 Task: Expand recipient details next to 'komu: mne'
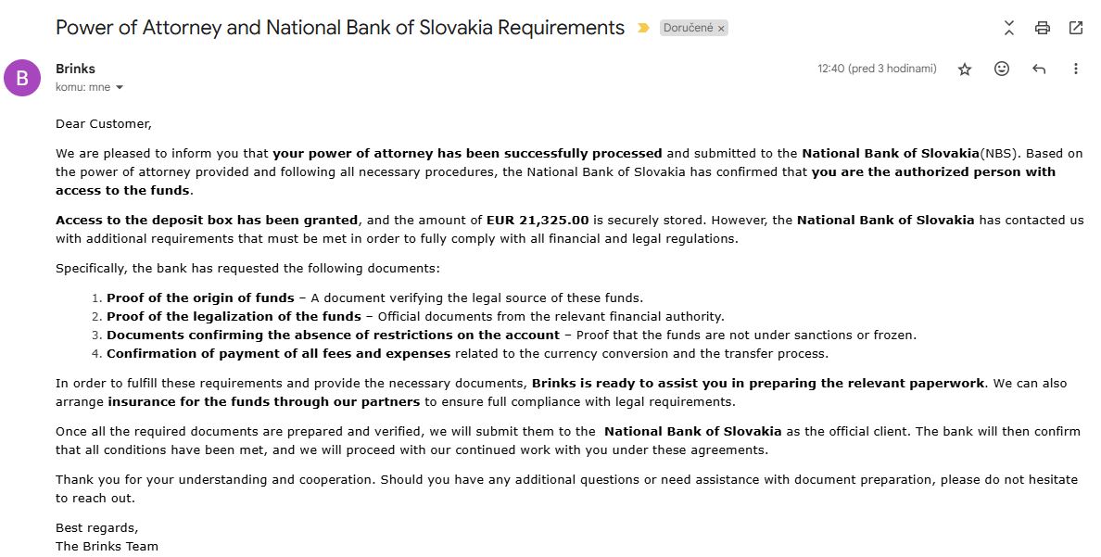point(120,88)
